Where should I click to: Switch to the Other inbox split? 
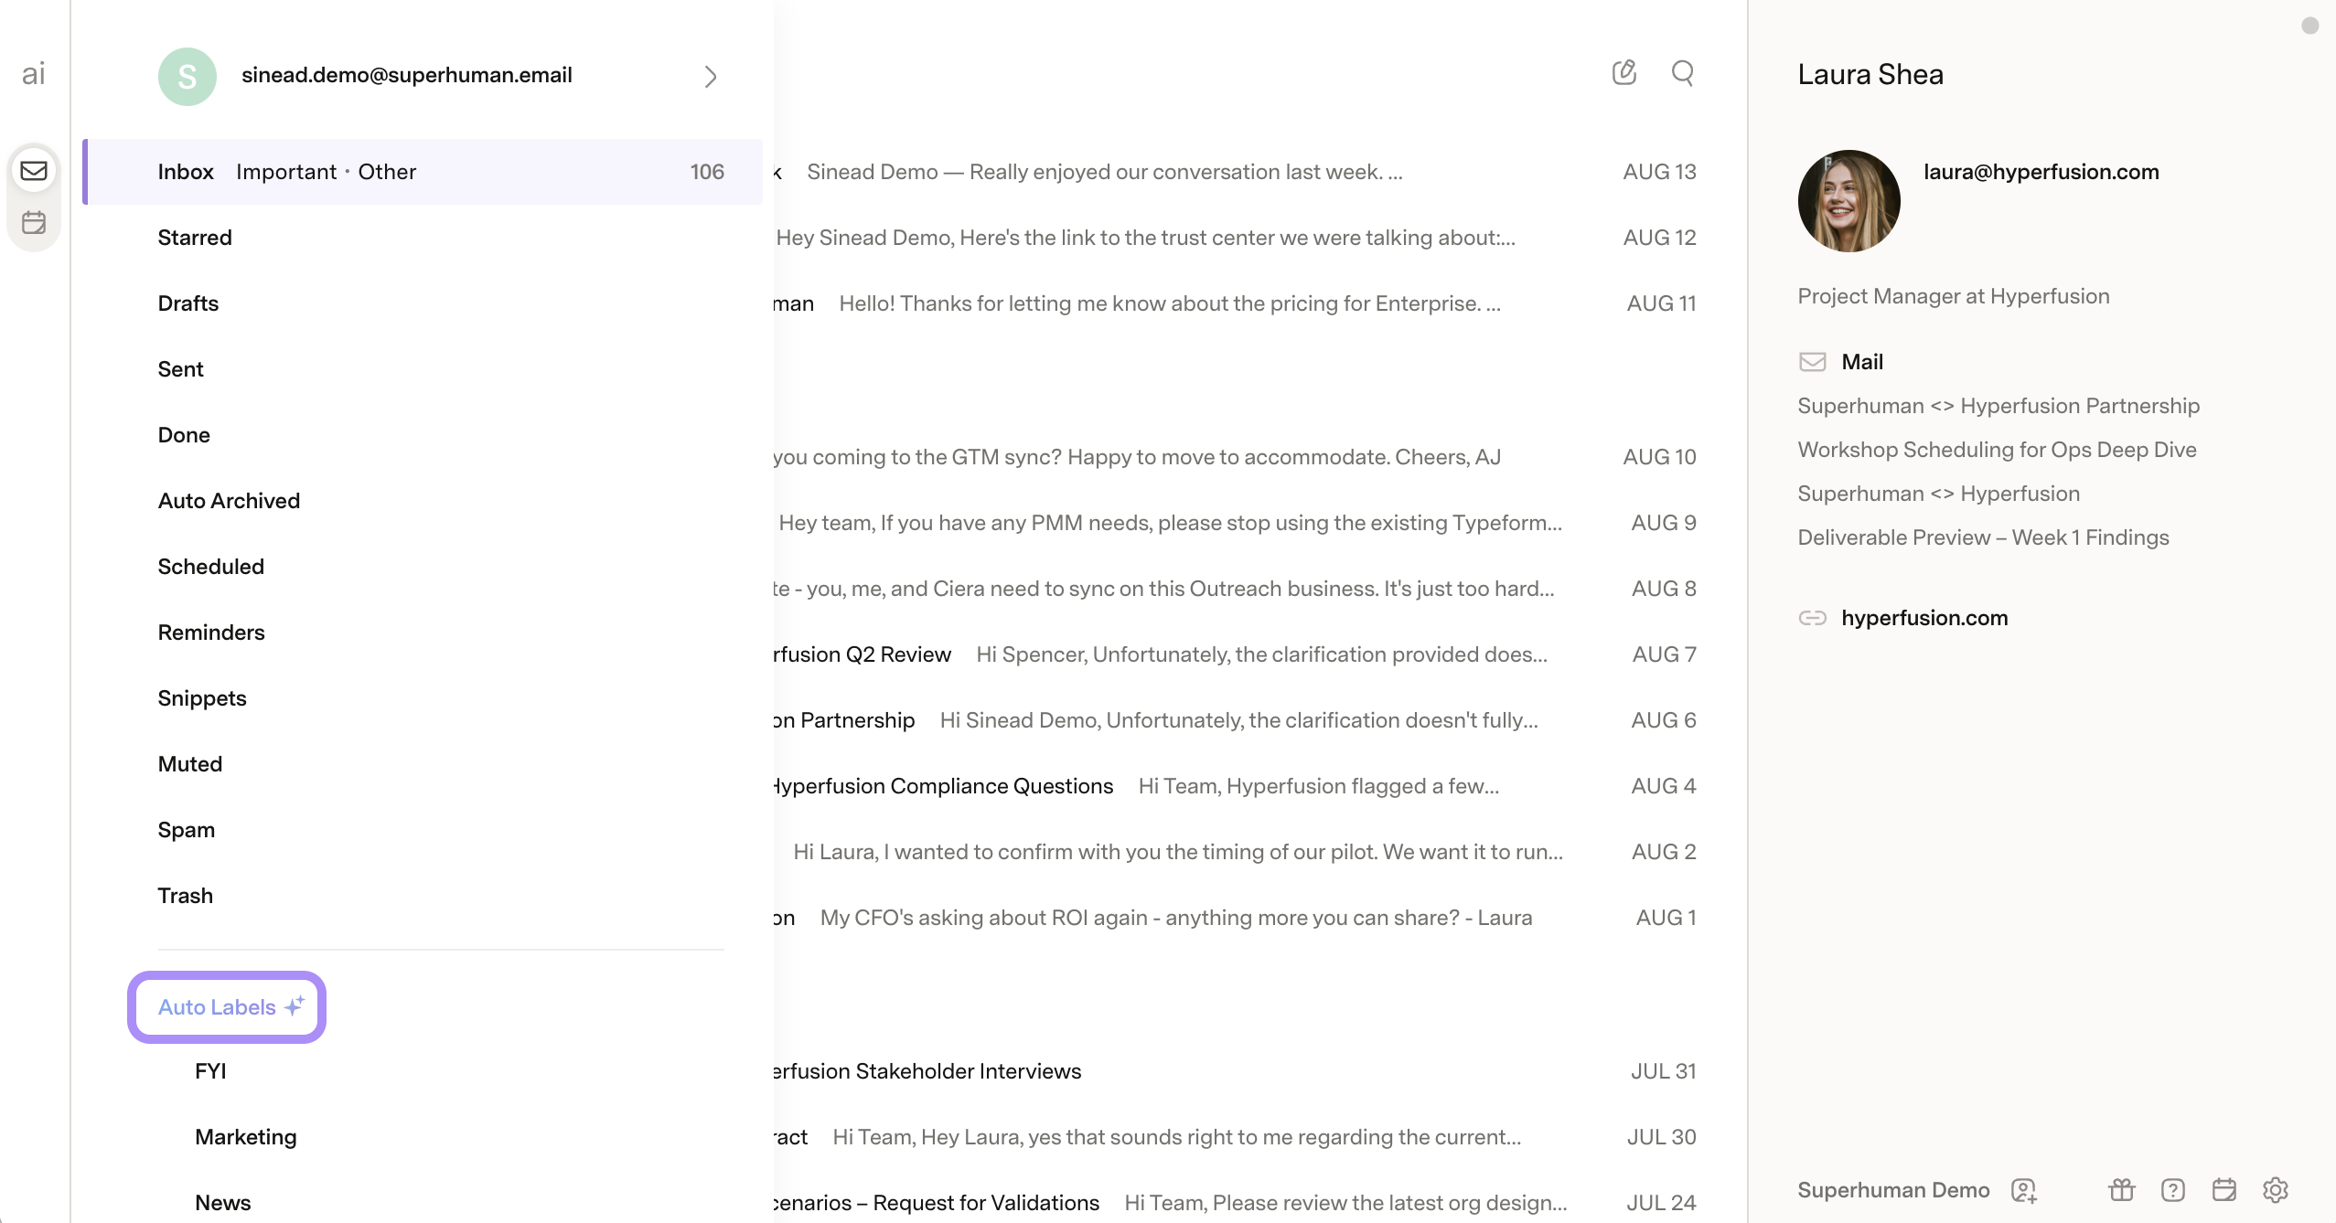387,172
